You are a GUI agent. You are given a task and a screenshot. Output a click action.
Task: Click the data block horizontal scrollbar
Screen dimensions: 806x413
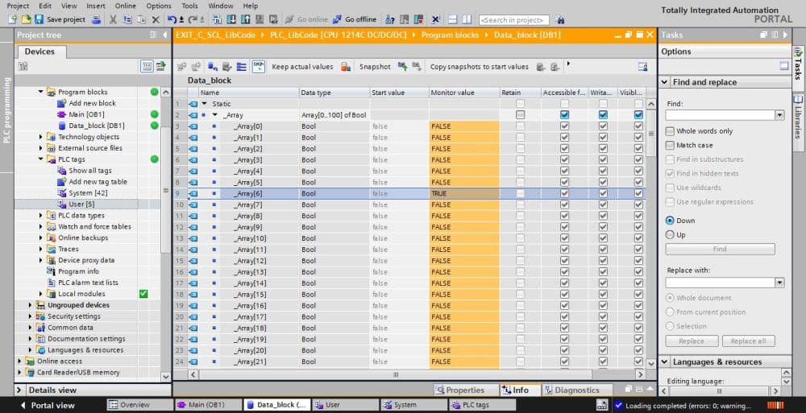coord(396,374)
